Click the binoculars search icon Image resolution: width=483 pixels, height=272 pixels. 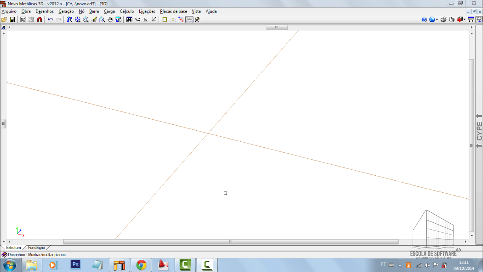click(x=129, y=20)
